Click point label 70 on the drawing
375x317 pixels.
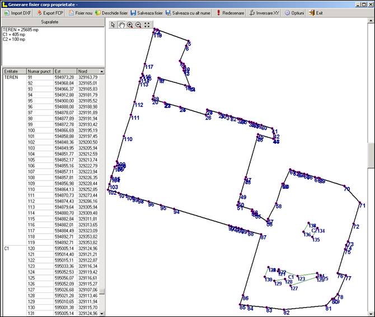pyautogui.click(x=347, y=189)
